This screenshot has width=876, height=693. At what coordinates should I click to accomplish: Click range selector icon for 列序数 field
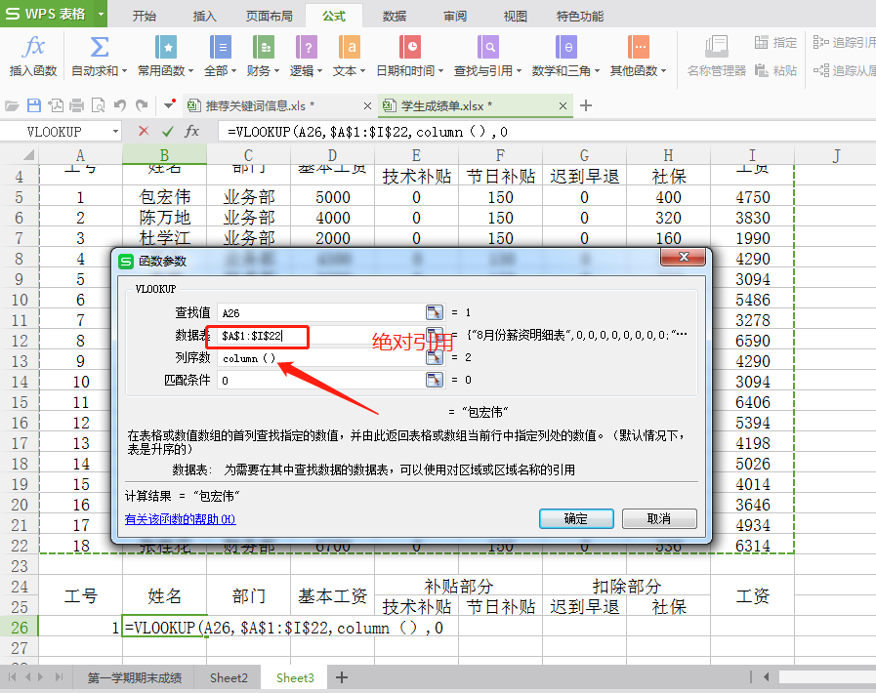(x=434, y=357)
